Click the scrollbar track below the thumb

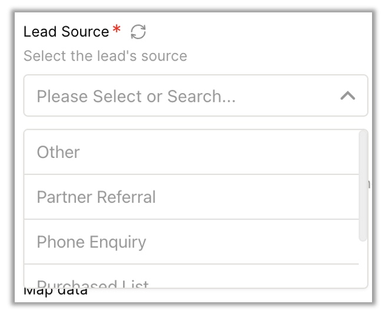[363, 265]
